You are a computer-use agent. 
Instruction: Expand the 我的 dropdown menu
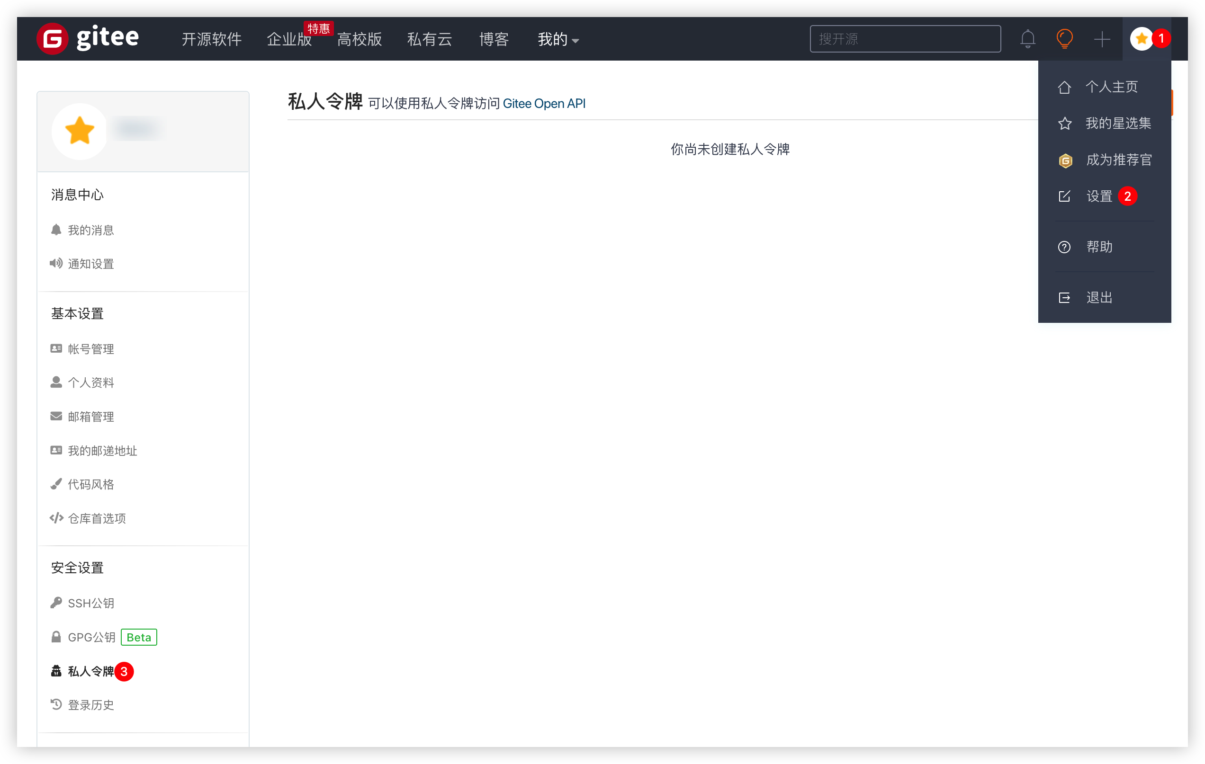[558, 39]
